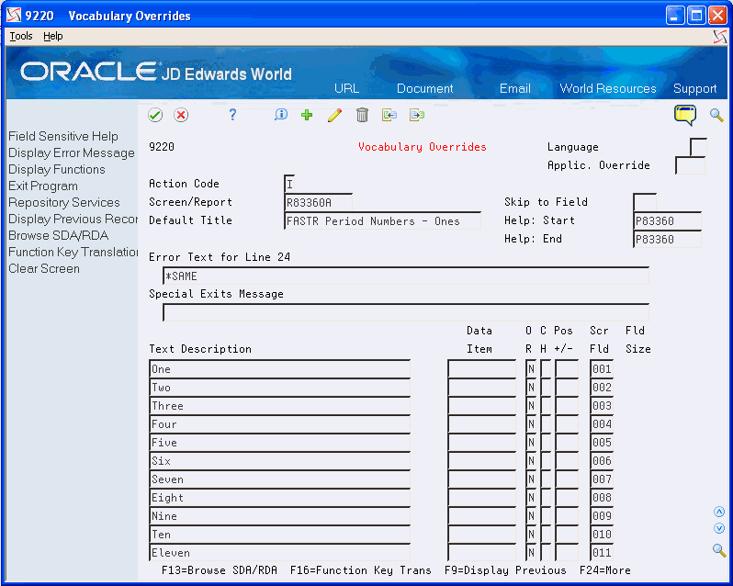
Task: Click the Language input field
Action: (x=698, y=147)
